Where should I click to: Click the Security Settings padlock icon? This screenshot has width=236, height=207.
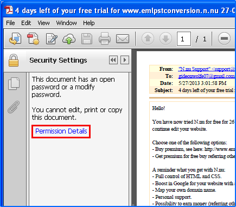pos(14,60)
